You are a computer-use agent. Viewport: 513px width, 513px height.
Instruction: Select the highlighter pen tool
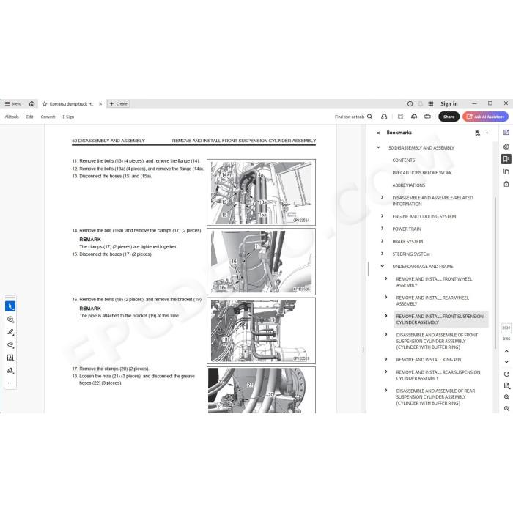(10, 332)
